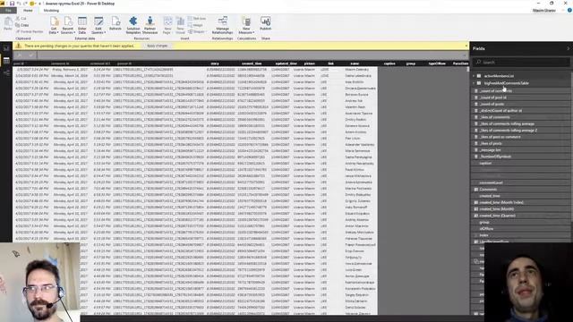Screen dimensions: 573x322
Task: Insert an Image from the ribbon
Action: 195,25
